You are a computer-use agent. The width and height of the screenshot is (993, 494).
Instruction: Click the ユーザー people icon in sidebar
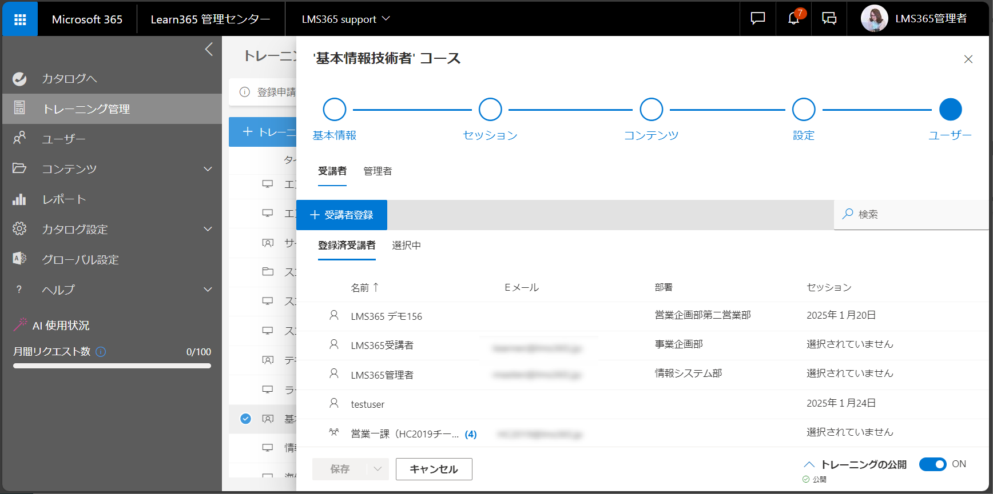coord(19,138)
